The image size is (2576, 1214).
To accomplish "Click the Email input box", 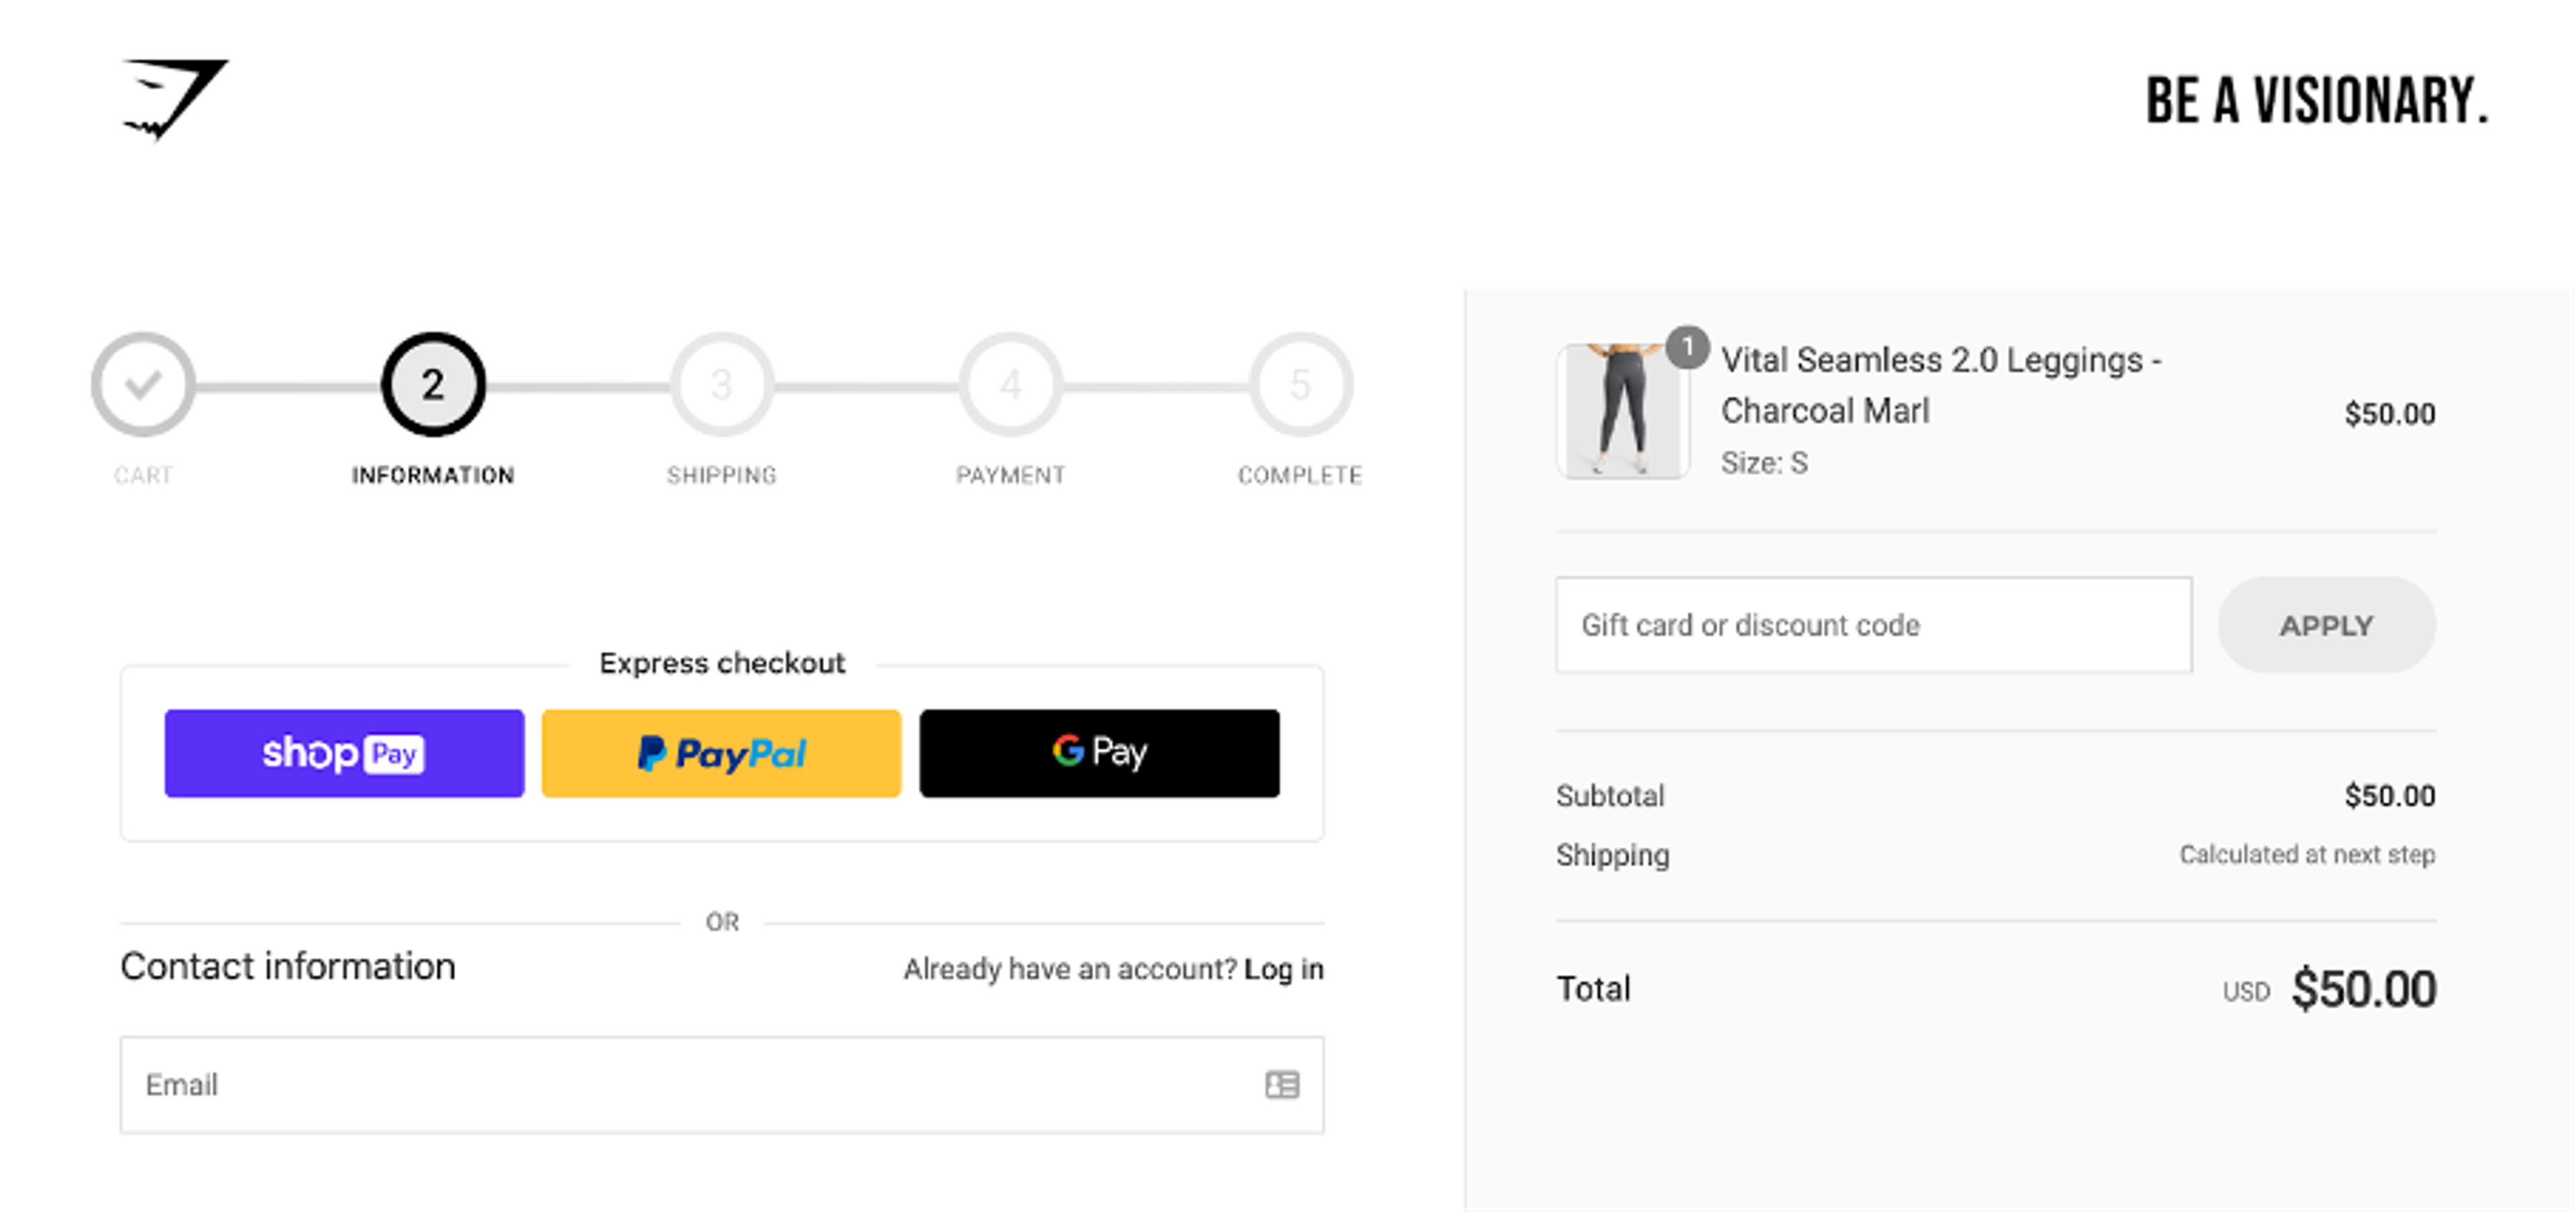I will pyautogui.click(x=700, y=1085).
